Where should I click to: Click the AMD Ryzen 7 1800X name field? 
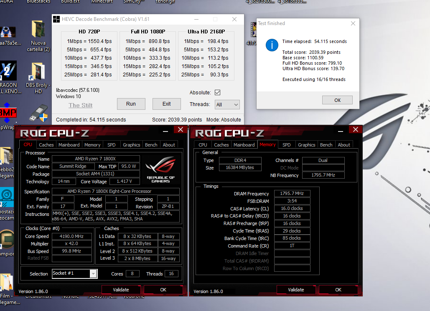pyautogui.click(x=96, y=159)
